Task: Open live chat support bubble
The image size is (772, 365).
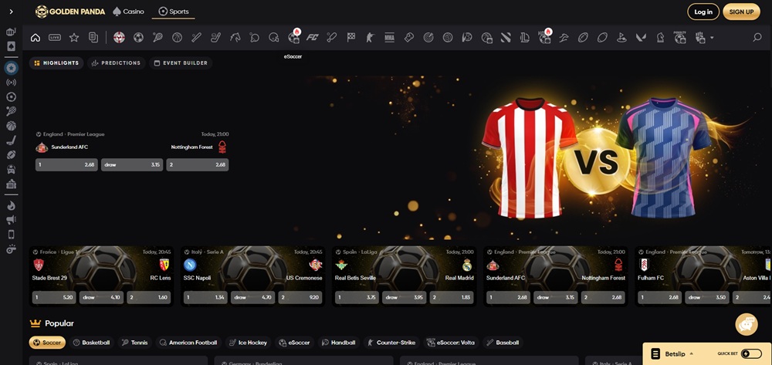Action: tap(747, 325)
